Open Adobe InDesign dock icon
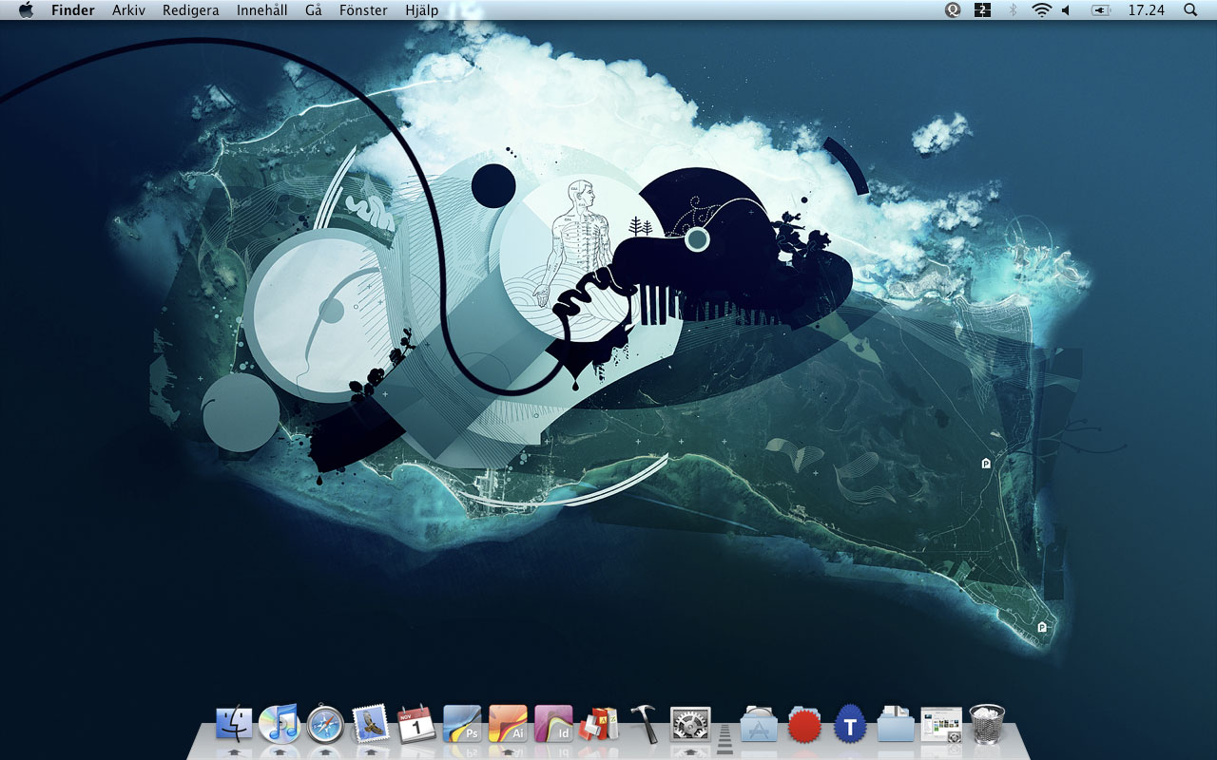Image resolution: width=1217 pixels, height=760 pixels. (553, 725)
